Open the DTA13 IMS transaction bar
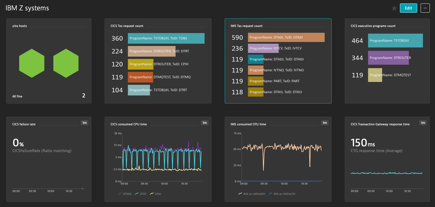Image resolution: width=435 pixels, height=207 pixels. point(256,92)
